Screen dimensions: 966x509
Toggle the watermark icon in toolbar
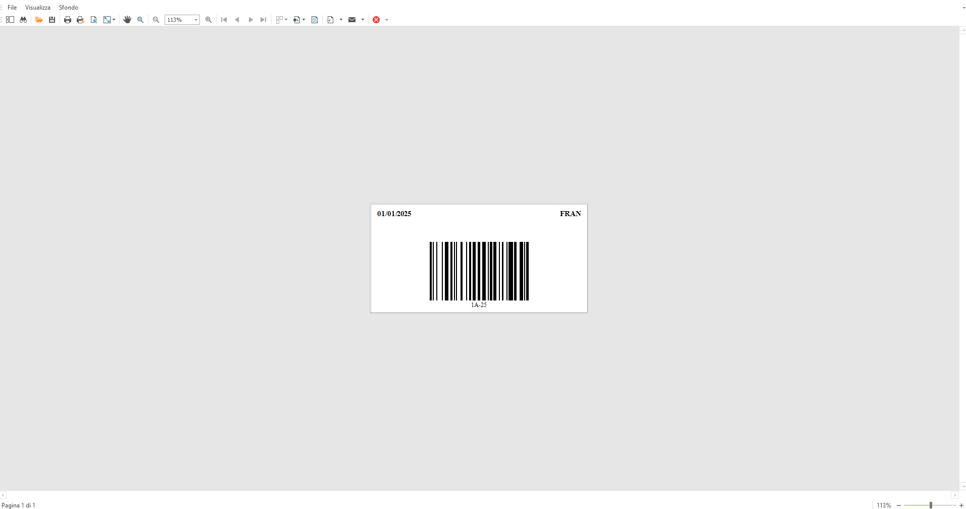[x=315, y=20]
